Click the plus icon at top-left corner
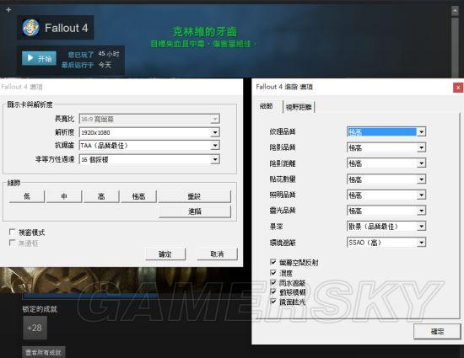Viewport: 464px width, 358px height. point(8,10)
